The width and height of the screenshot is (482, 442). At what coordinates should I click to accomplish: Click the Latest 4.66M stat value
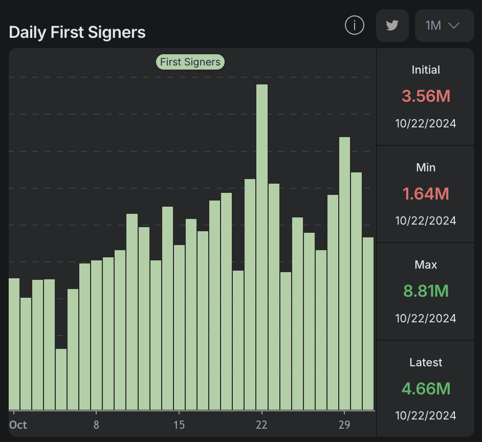click(426, 389)
